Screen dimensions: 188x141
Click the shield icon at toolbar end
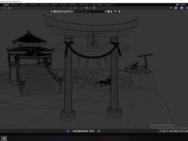(119, 11)
